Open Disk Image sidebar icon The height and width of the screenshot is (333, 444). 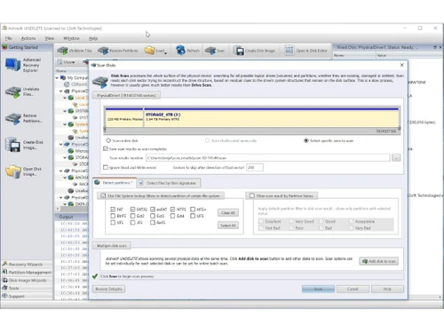tap(13, 171)
